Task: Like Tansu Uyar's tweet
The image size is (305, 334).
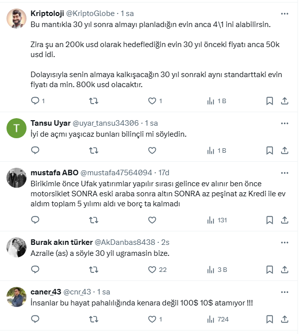Action: 152,150
